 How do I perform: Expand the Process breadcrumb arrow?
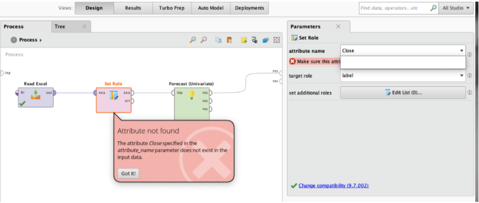coord(41,40)
